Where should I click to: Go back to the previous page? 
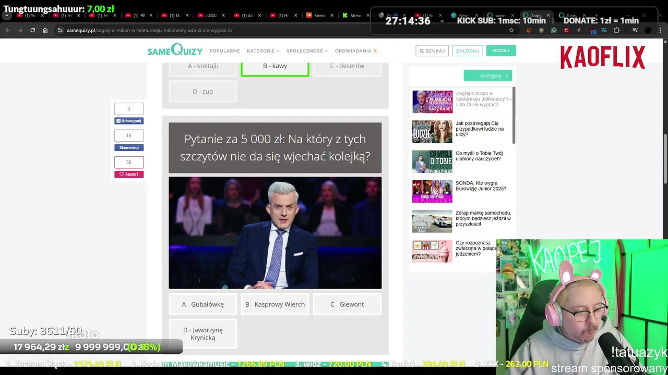(7, 30)
